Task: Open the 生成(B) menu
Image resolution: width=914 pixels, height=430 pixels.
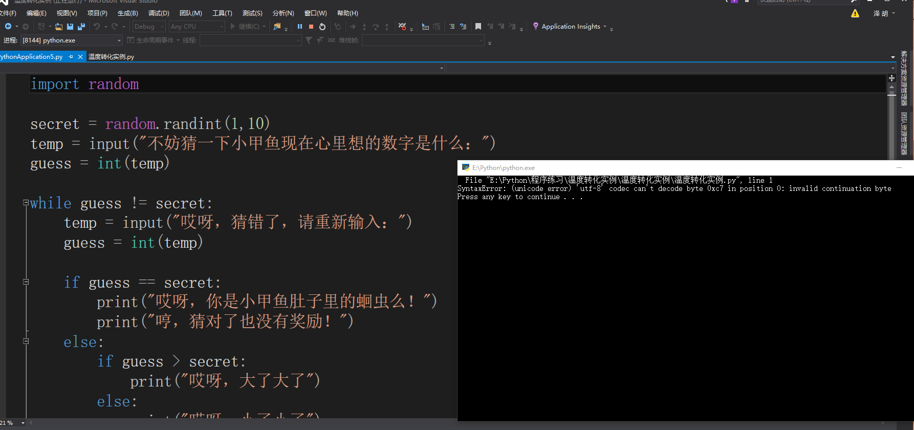Action: click(128, 13)
